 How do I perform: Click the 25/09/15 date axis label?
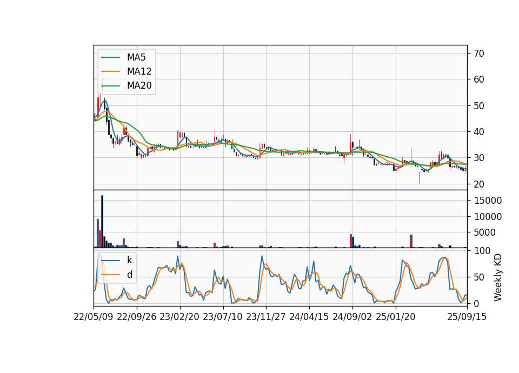[x=467, y=317]
